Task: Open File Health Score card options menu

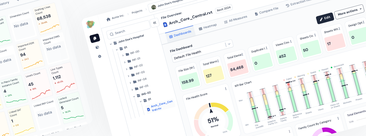Action: tap(226, 89)
